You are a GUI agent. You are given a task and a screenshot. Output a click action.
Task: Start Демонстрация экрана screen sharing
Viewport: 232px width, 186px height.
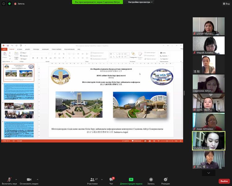pyautogui.click(x=131, y=181)
